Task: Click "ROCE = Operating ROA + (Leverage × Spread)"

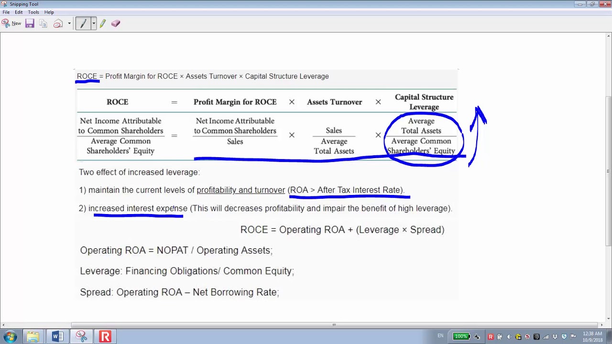Action: pos(342,230)
